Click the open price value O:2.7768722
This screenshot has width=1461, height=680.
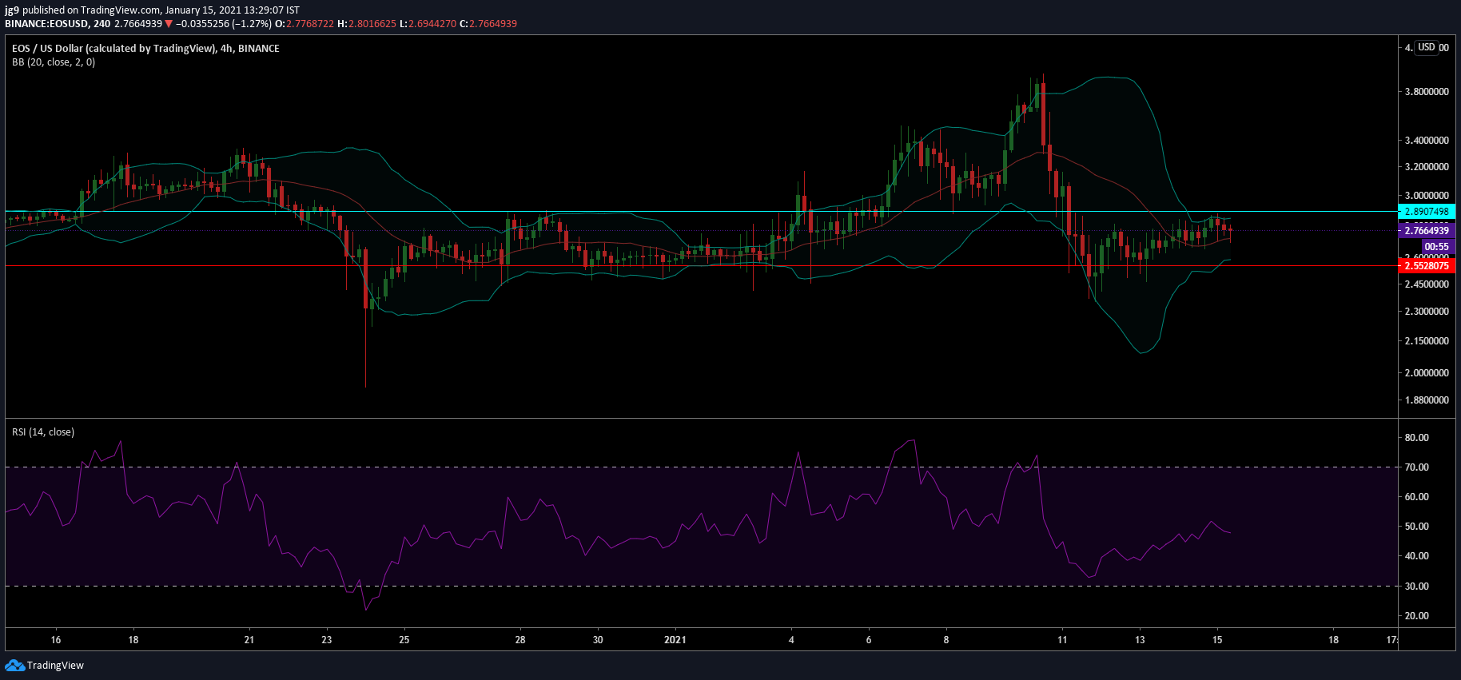point(305,24)
